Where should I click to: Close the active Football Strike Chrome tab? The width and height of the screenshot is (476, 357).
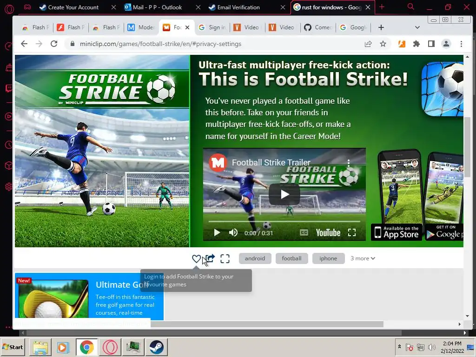tap(187, 27)
